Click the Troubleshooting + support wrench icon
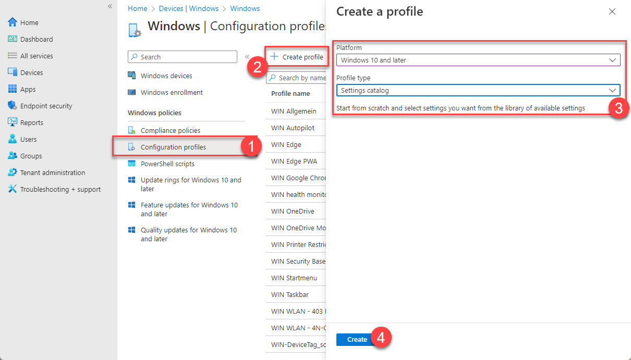This screenshot has width=631, height=360. coord(13,189)
